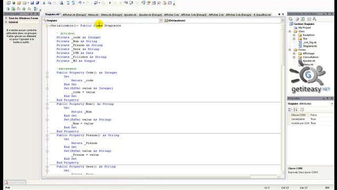337x190 pixels.
Task: Collapse the Nom property outlining region
Action: coord(47,104)
